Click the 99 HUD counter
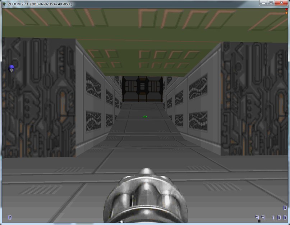Screen dimensions: 290x225 [x=260, y=217]
